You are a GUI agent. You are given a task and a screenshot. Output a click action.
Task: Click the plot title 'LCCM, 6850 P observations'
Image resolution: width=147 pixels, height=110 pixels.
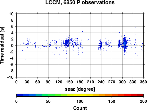click(80, 2)
